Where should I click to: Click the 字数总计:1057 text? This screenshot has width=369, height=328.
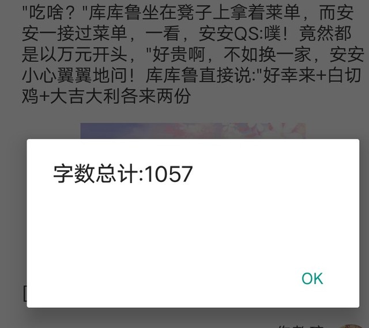point(123,174)
